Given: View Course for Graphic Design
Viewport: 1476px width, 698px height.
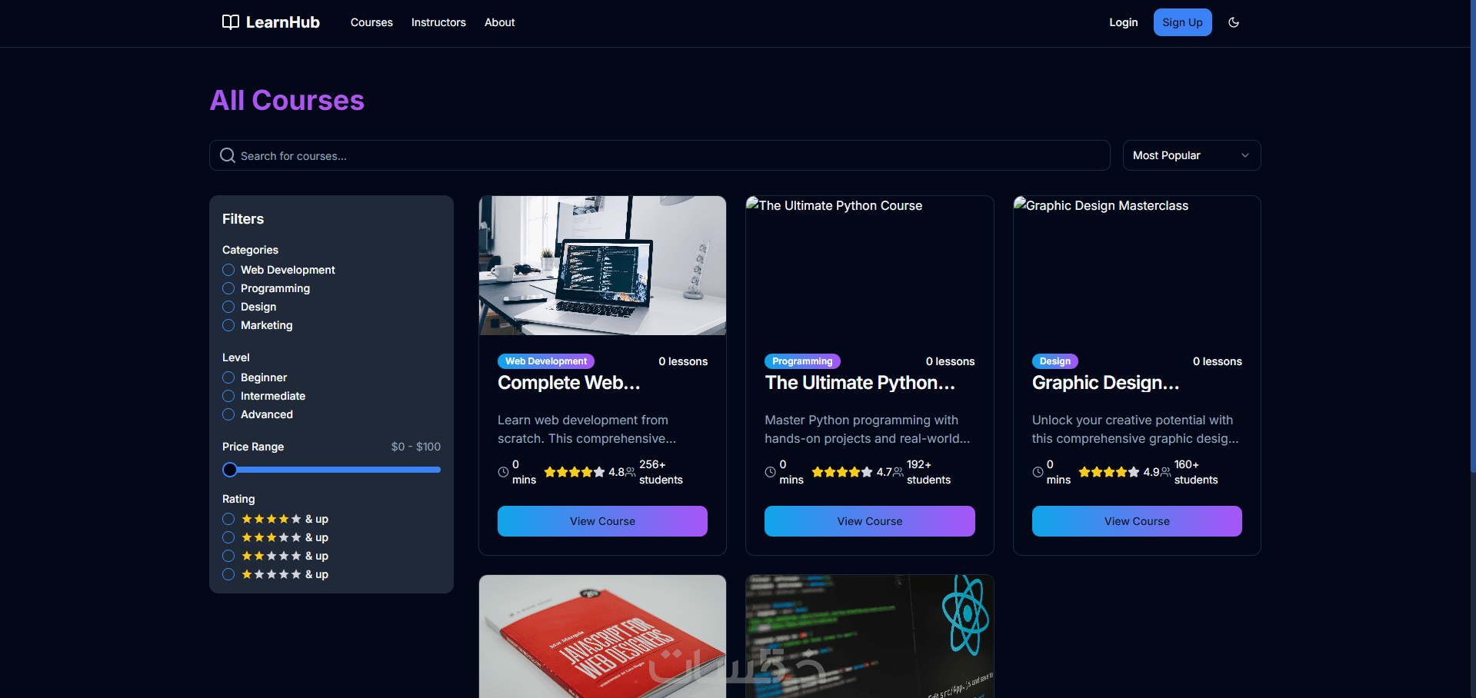Looking at the screenshot, I should (x=1137, y=521).
